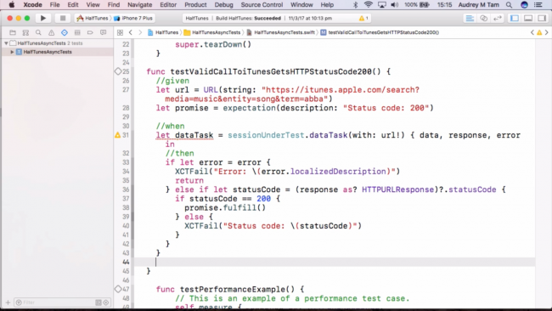Click the testPerformanceExample function name

234,290
